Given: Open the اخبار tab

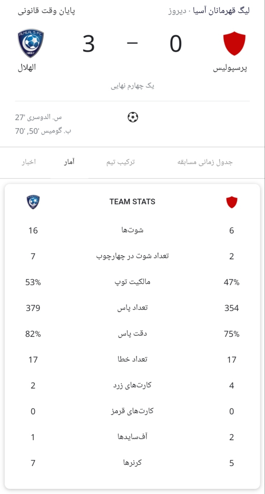Looking at the screenshot, I should pyautogui.click(x=28, y=162).
